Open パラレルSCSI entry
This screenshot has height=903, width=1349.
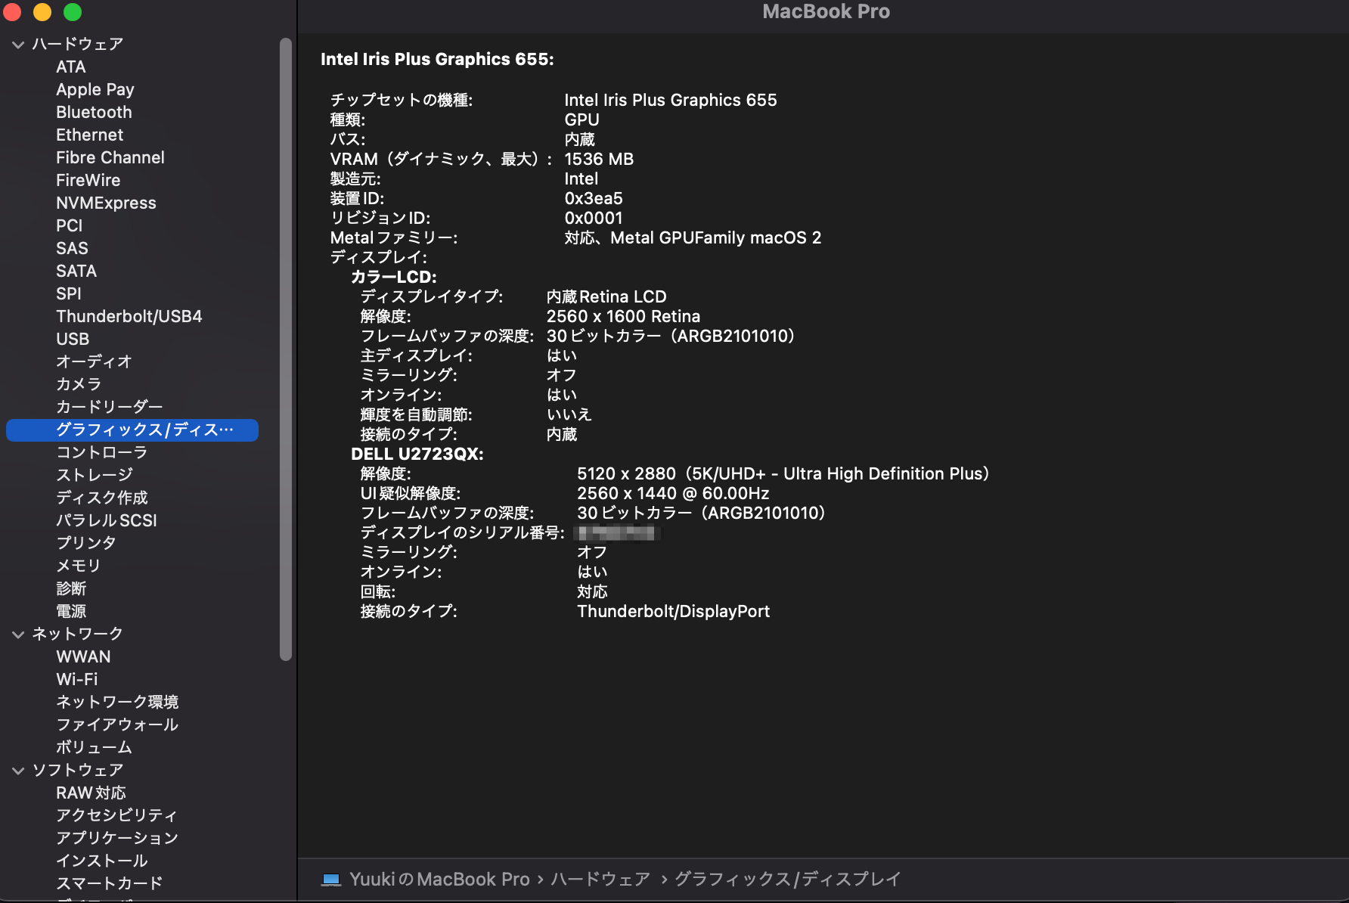pos(107,521)
